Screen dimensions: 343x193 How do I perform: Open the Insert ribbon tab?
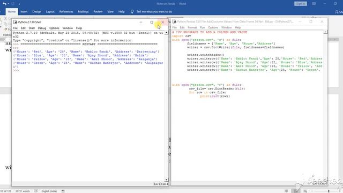click(24, 12)
